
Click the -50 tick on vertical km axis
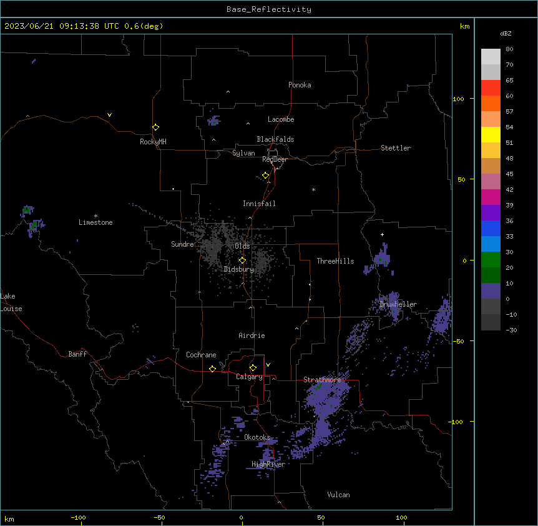pyautogui.click(x=458, y=341)
